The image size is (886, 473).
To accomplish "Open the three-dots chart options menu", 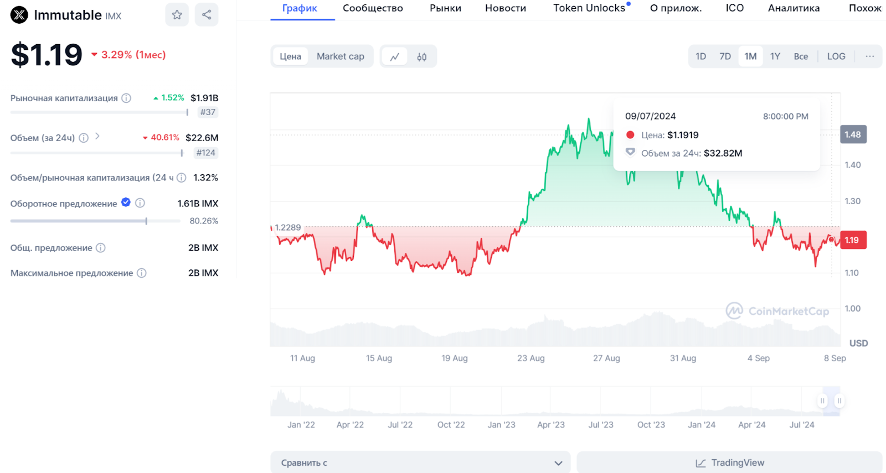I will (869, 56).
